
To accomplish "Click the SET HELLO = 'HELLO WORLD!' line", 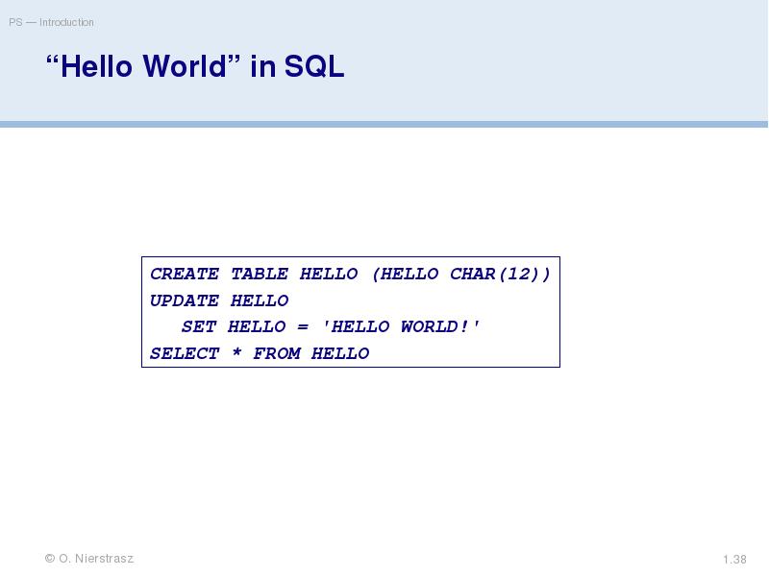I will click(331, 326).
